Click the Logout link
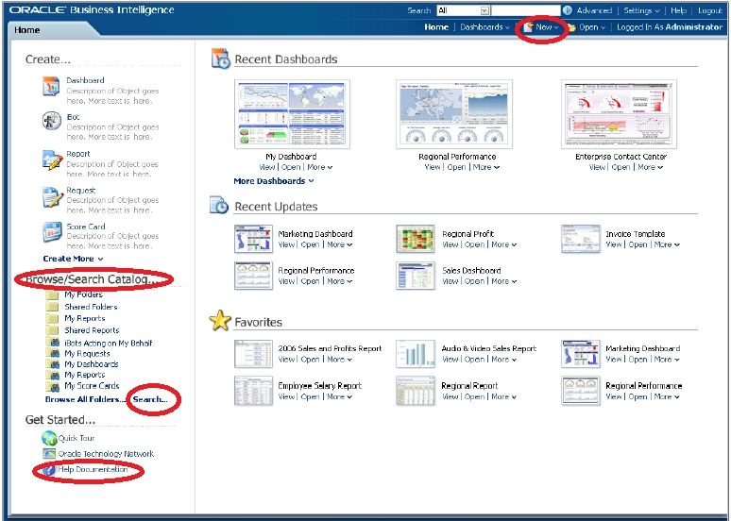731x521 pixels. (709, 10)
